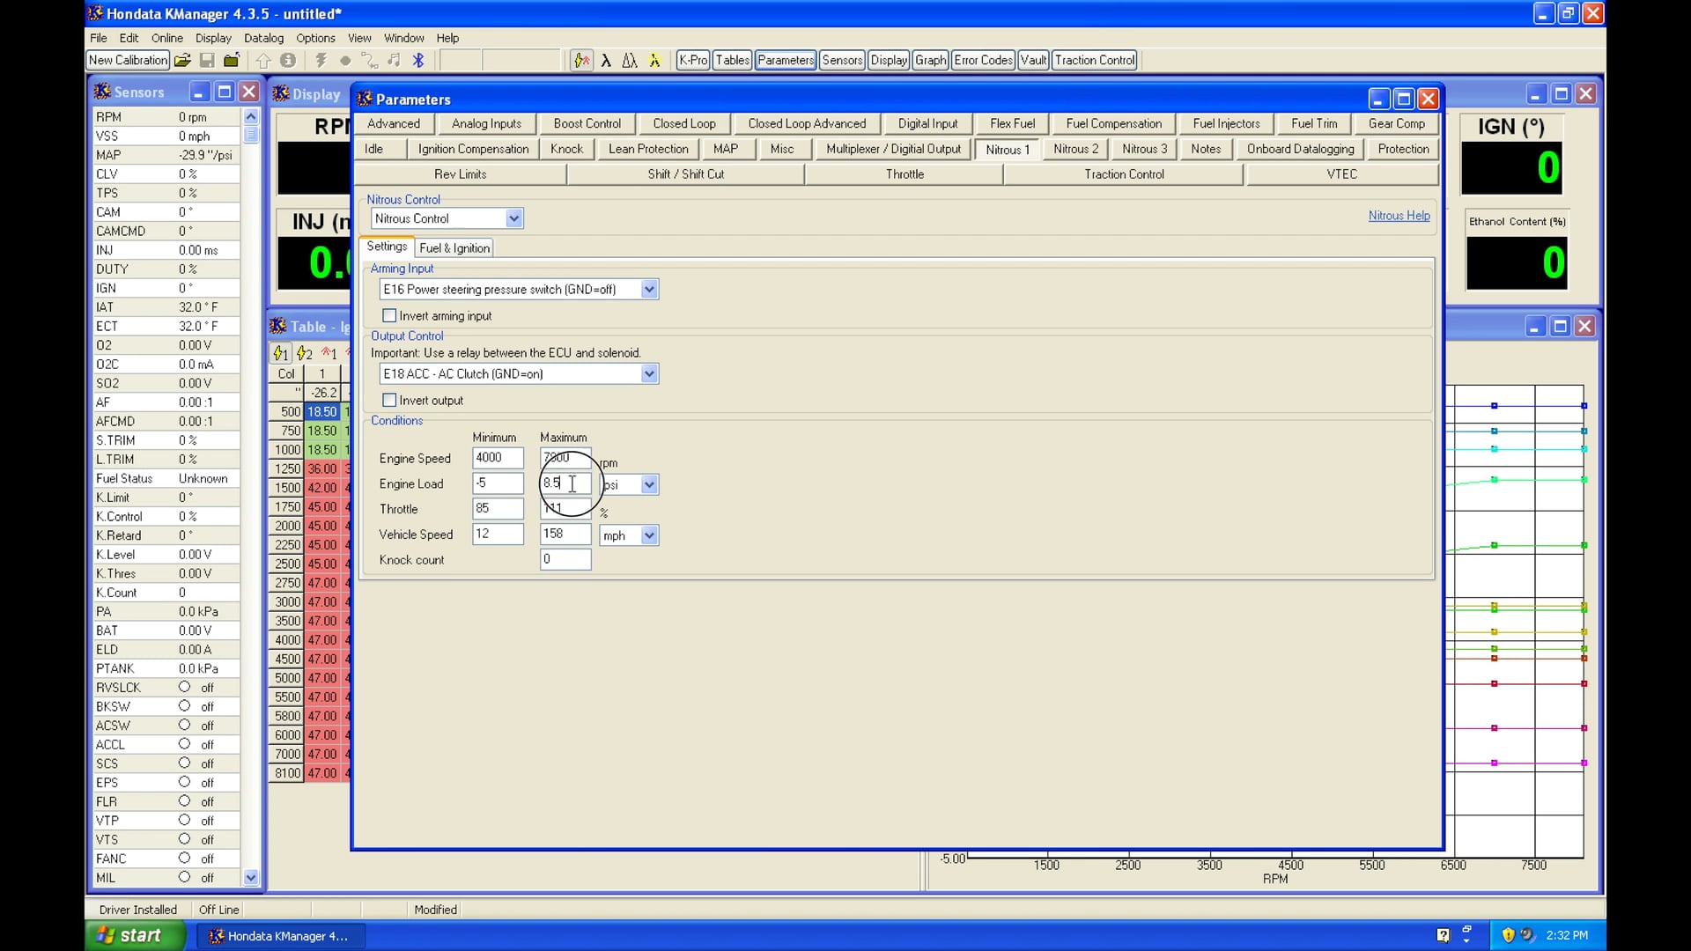Viewport: 1691px width, 951px height.
Task: Click the save floppy disk icon
Action: (x=207, y=61)
